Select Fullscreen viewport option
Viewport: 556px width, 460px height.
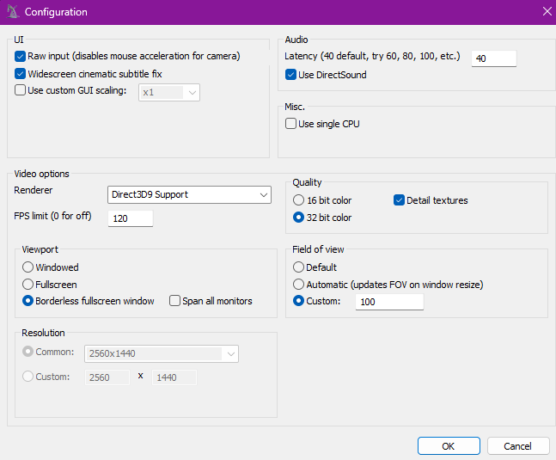28,285
